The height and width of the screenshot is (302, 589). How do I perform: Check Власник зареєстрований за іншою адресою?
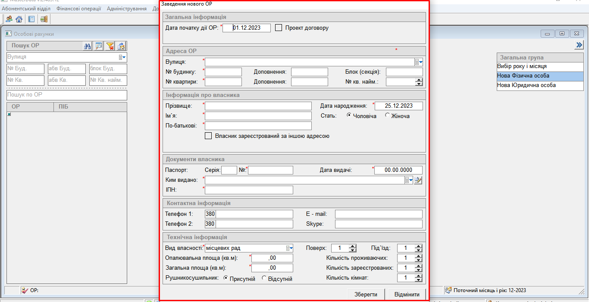(208, 136)
